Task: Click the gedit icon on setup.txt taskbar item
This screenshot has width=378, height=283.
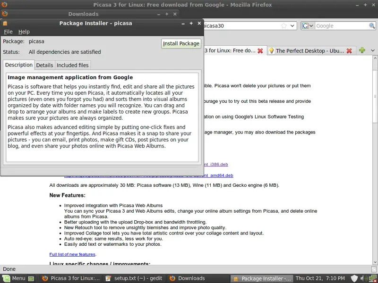Action: [108, 278]
